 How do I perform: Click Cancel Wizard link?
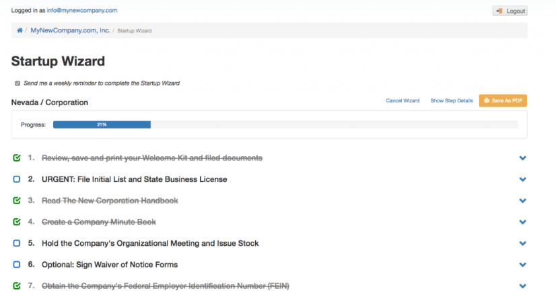pos(403,101)
